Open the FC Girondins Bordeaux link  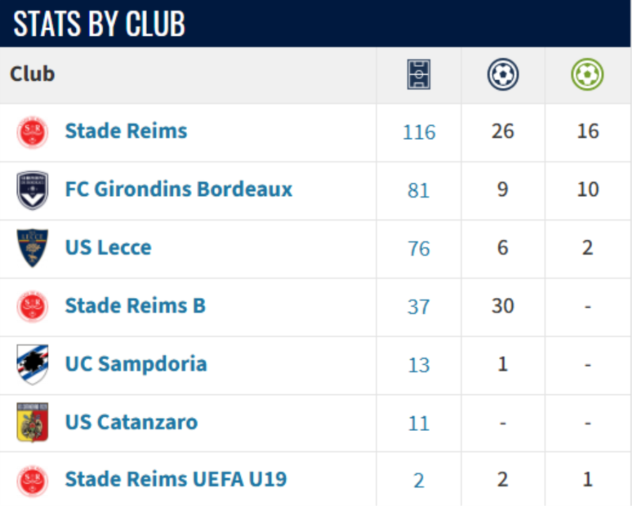point(178,189)
